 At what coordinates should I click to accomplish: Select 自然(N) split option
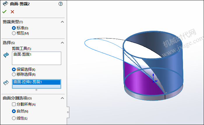tap(14, 111)
